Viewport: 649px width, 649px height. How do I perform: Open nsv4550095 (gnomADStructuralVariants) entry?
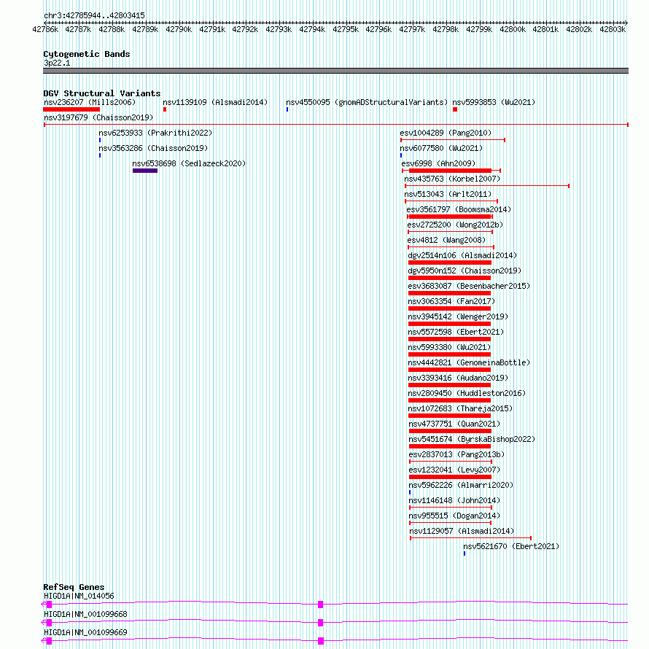tap(367, 102)
